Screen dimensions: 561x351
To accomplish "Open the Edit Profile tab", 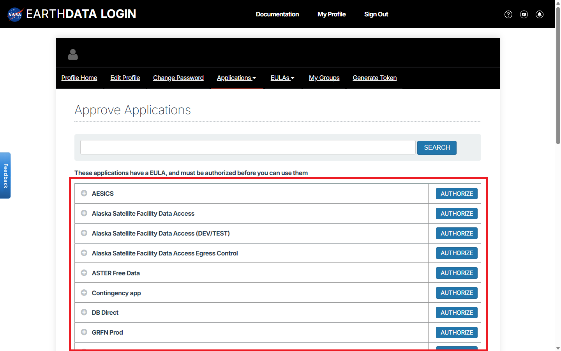I will click(x=125, y=78).
